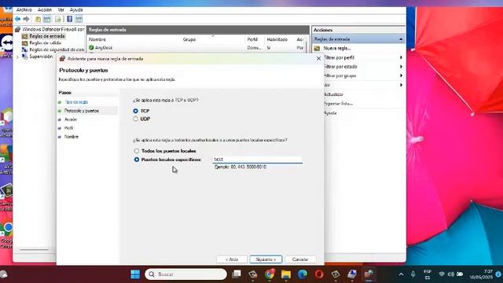The image size is (503, 283).
Task: Click Nueva regla in Acciones pane
Action: pyautogui.click(x=337, y=49)
